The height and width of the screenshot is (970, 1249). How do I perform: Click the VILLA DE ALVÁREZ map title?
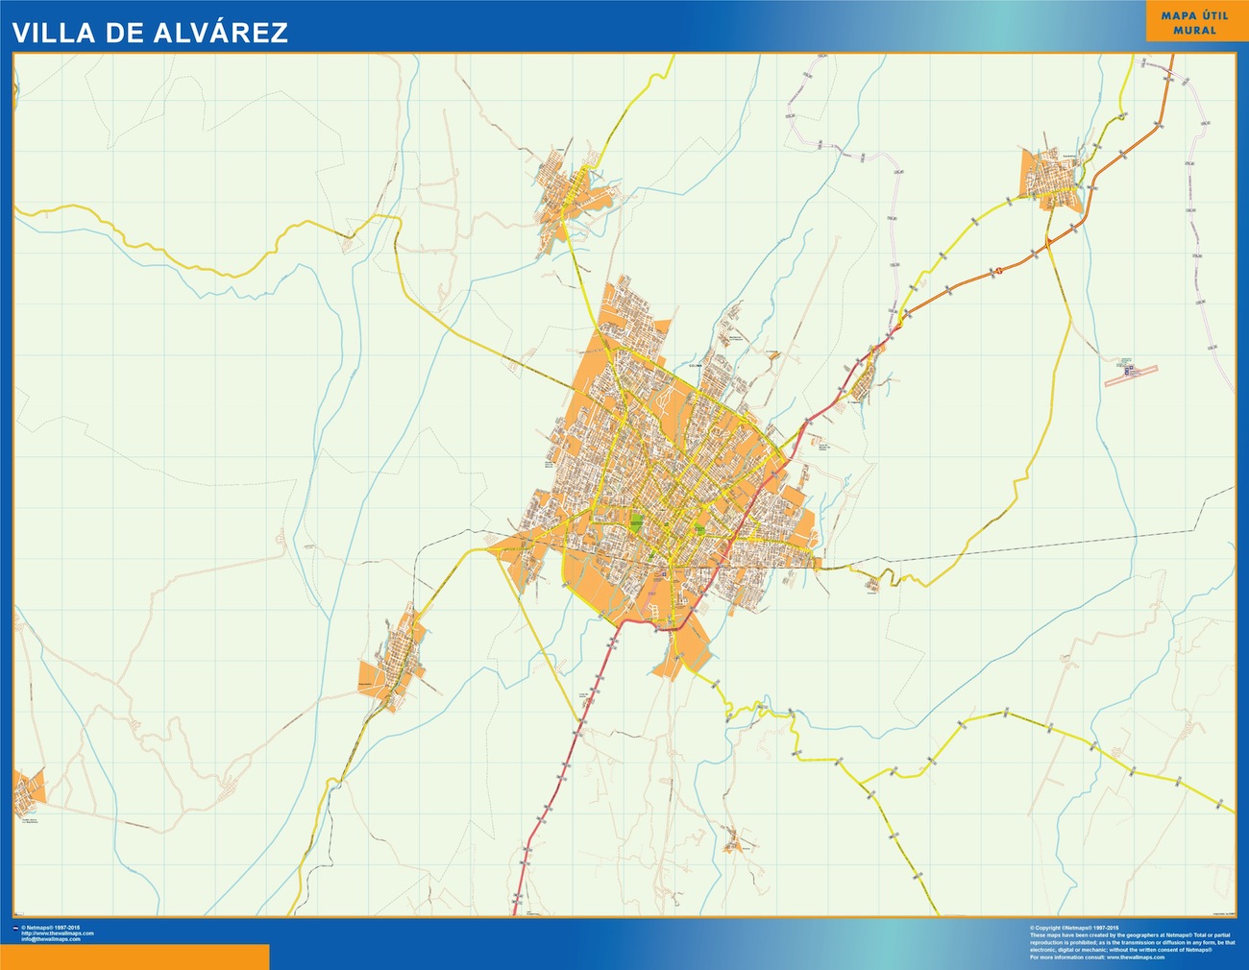149,33
